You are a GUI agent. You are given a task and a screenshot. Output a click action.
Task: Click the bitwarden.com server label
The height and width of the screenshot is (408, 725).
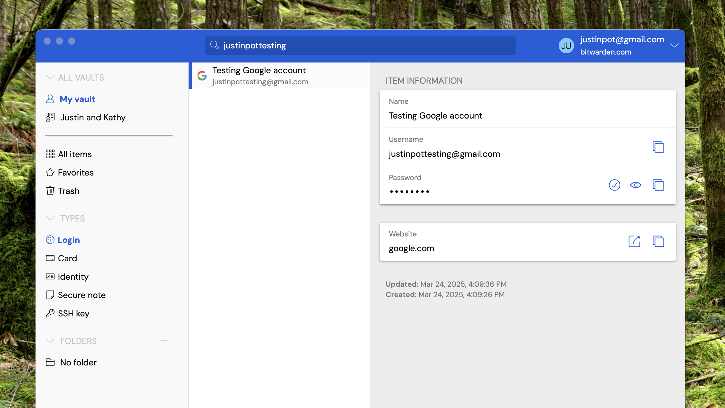coord(606,52)
